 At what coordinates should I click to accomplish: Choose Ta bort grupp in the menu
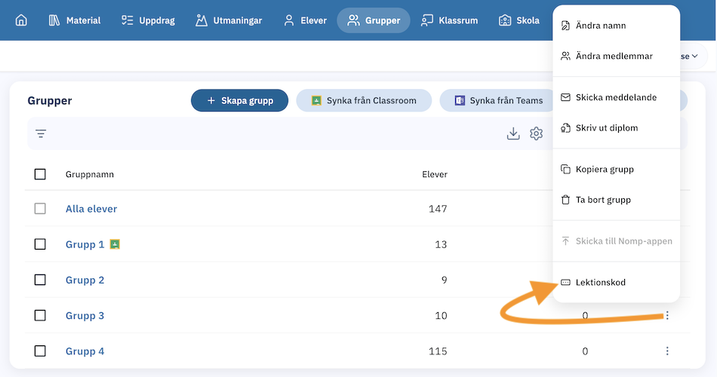tap(616, 200)
